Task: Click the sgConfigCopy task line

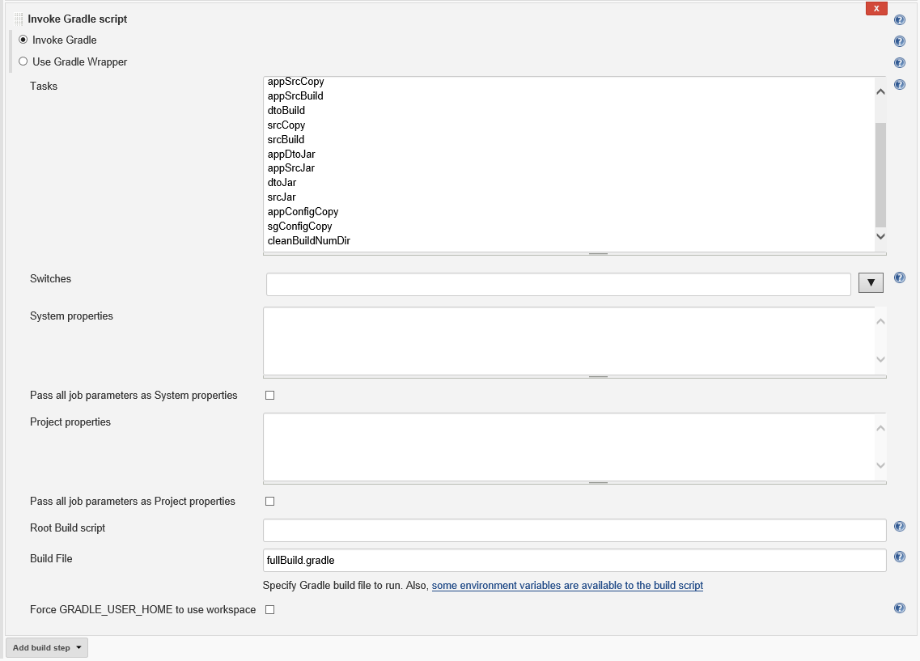Action: (x=300, y=227)
